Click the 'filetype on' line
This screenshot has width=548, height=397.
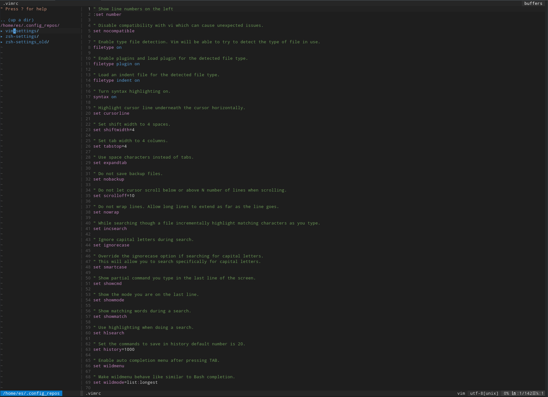point(107,47)
